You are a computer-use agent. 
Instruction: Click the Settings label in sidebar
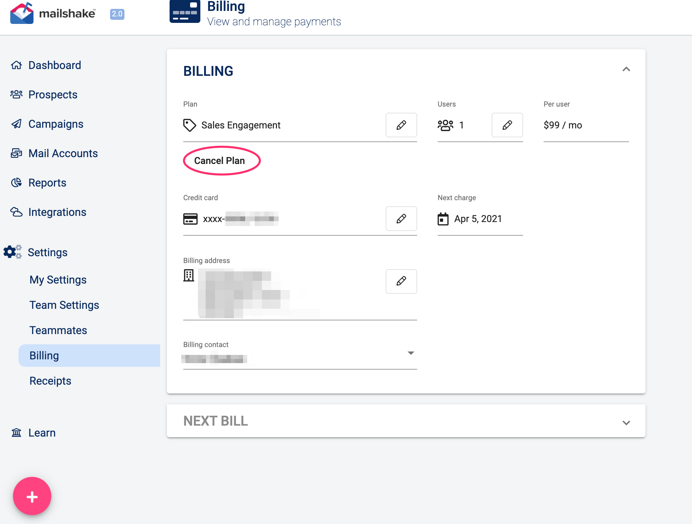click(48, 252)
